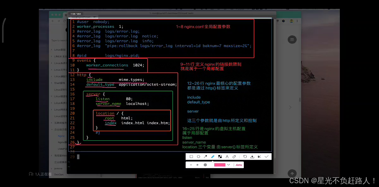Expand the 互联网服务 sidebar section
The image size is (379, 187).
tap(59, 123)
